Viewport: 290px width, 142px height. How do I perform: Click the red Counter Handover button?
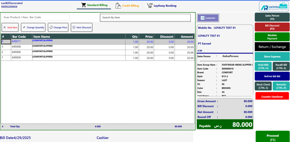(272, 97)
